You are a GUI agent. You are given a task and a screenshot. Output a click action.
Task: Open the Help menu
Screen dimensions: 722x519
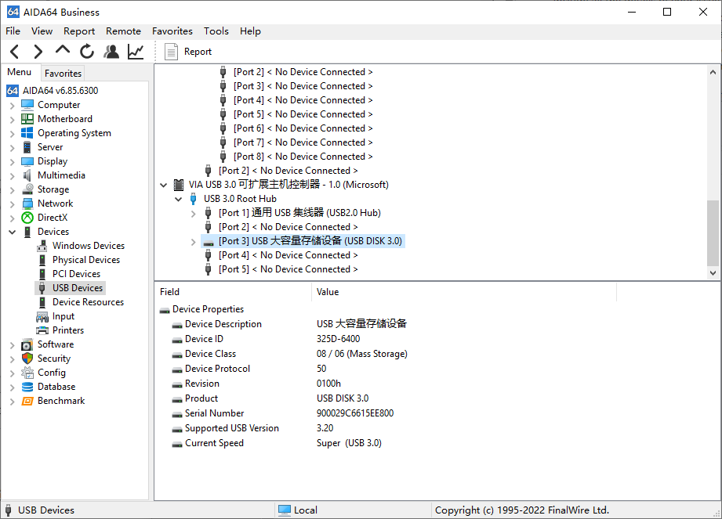point(250,31)
